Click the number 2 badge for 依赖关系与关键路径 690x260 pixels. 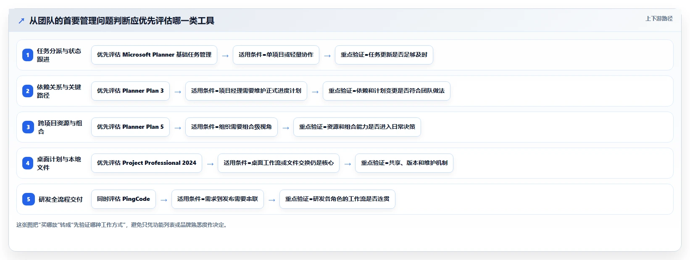click(28, 91)
